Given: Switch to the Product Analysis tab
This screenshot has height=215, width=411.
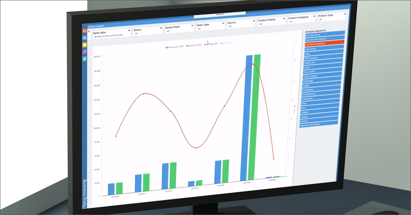Looking at the screenshot, I should pos(95,27).
